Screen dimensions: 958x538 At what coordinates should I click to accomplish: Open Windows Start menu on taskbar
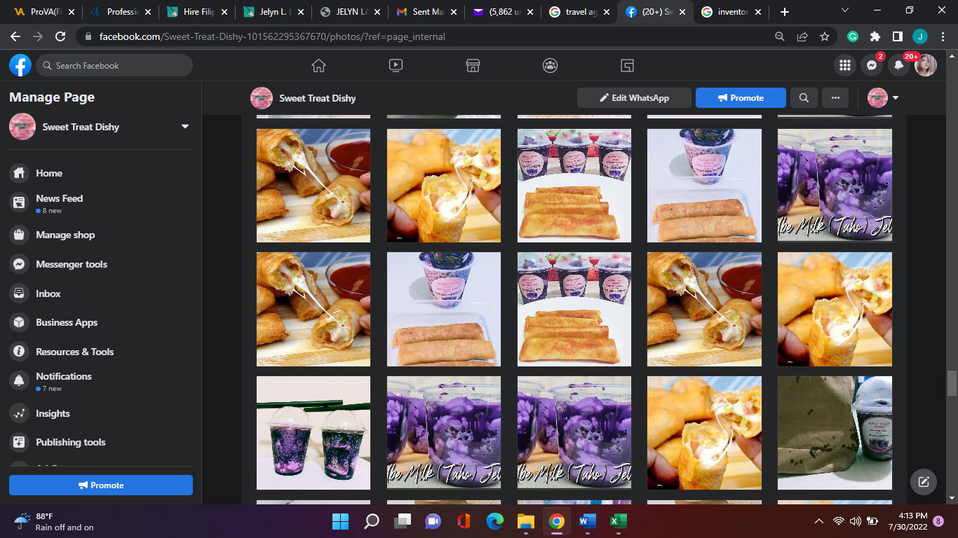click(x=340, y=521)
